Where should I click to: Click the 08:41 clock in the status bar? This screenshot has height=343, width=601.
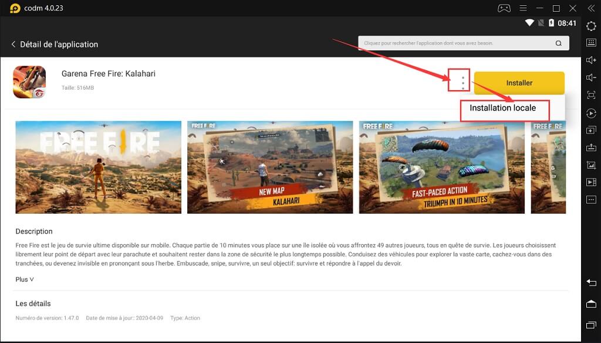566,23
